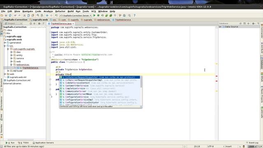
Task: Click the Database panel refresh icon
Action: coord(240,23)
